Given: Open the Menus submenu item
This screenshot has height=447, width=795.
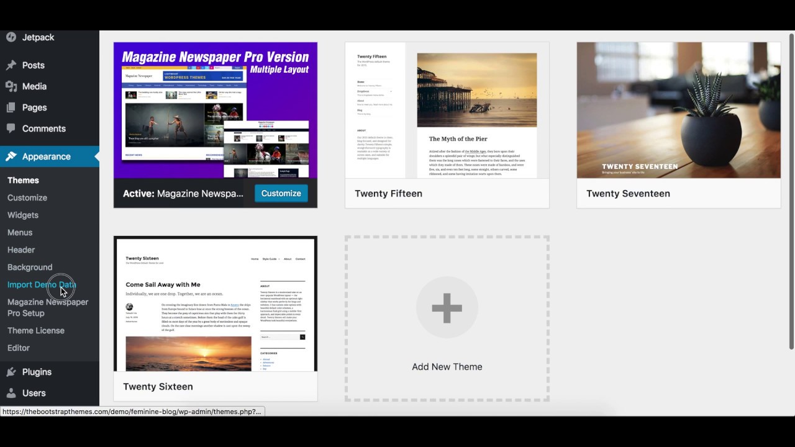Looking at the screenshot, I should coord(20,232).
